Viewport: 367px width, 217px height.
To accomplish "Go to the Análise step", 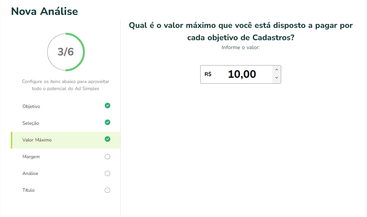I will click(x=66, y=173).
